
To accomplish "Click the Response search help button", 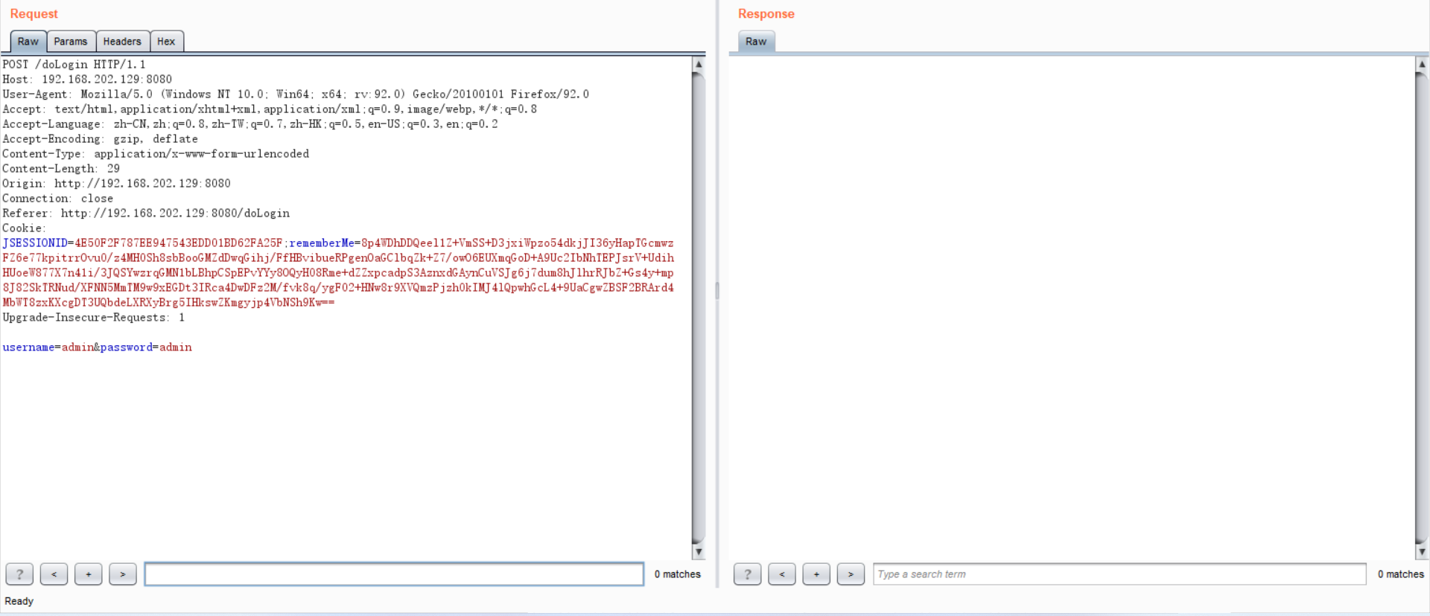I will click(747, 574).
